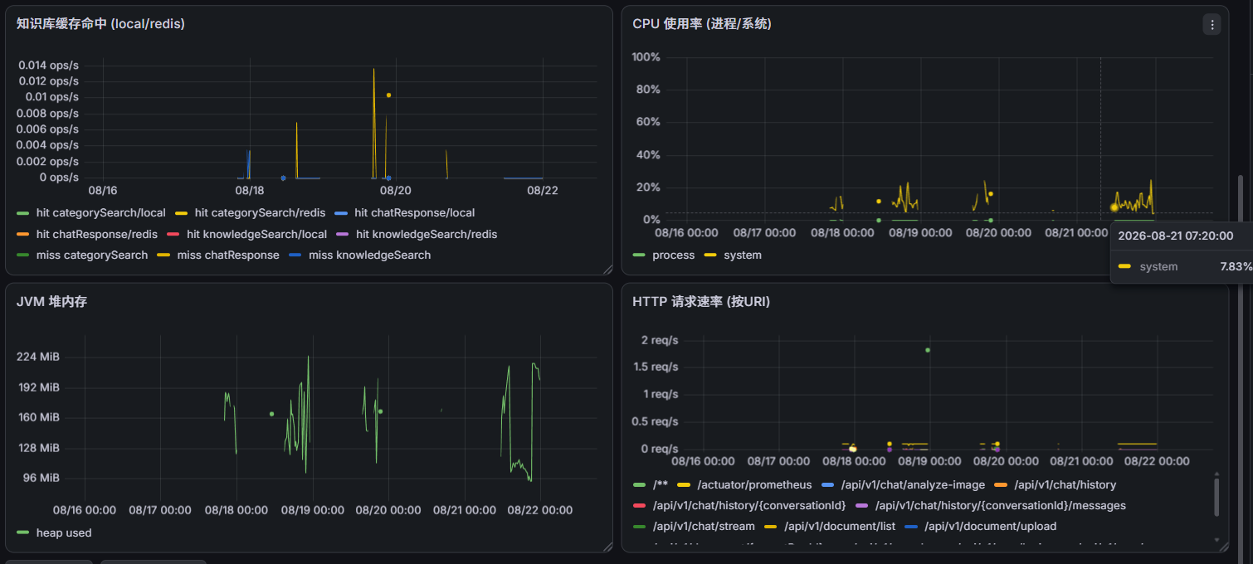Open 知识库缓存命中 (local/redis) panel title menu
The image size is (1253, 564).
100,24
